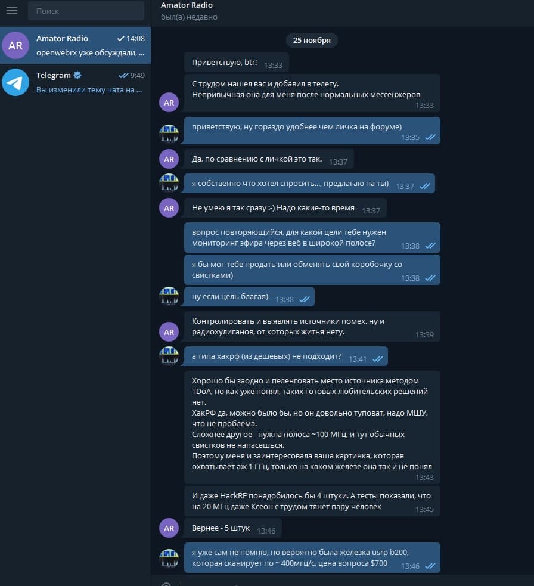This screenshot has width=534, height=586.
Task: Open the hamburger main menu
Action: (12, 11)
